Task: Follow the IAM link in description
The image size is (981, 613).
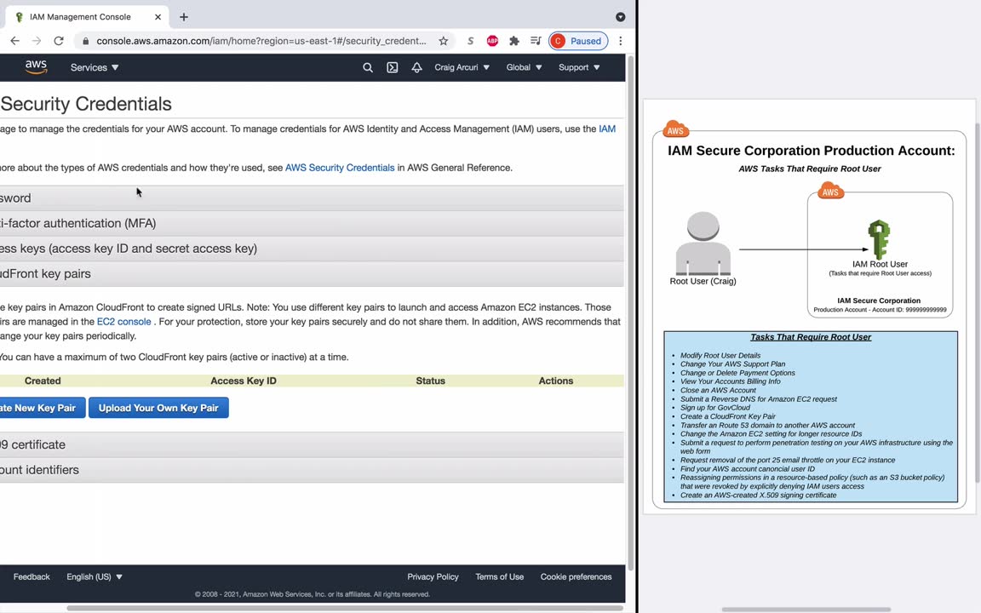Action: click(607, 129)
